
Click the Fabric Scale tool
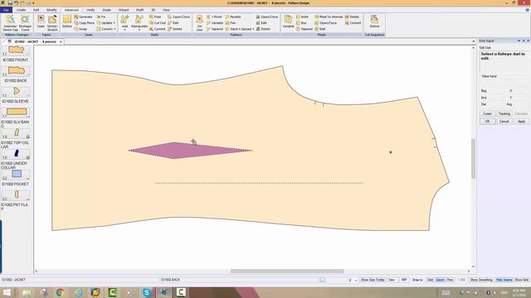click(41, 22)
